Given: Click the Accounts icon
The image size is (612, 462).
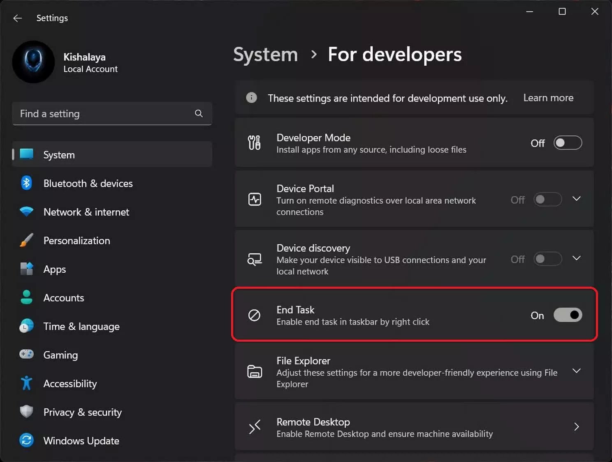Looking at the screenshot, I should pos(26,297).
